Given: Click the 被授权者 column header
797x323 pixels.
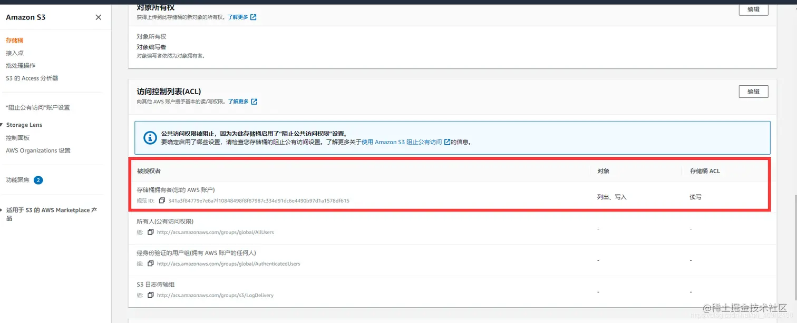Looking at the screenshot, I should point(148,171).
